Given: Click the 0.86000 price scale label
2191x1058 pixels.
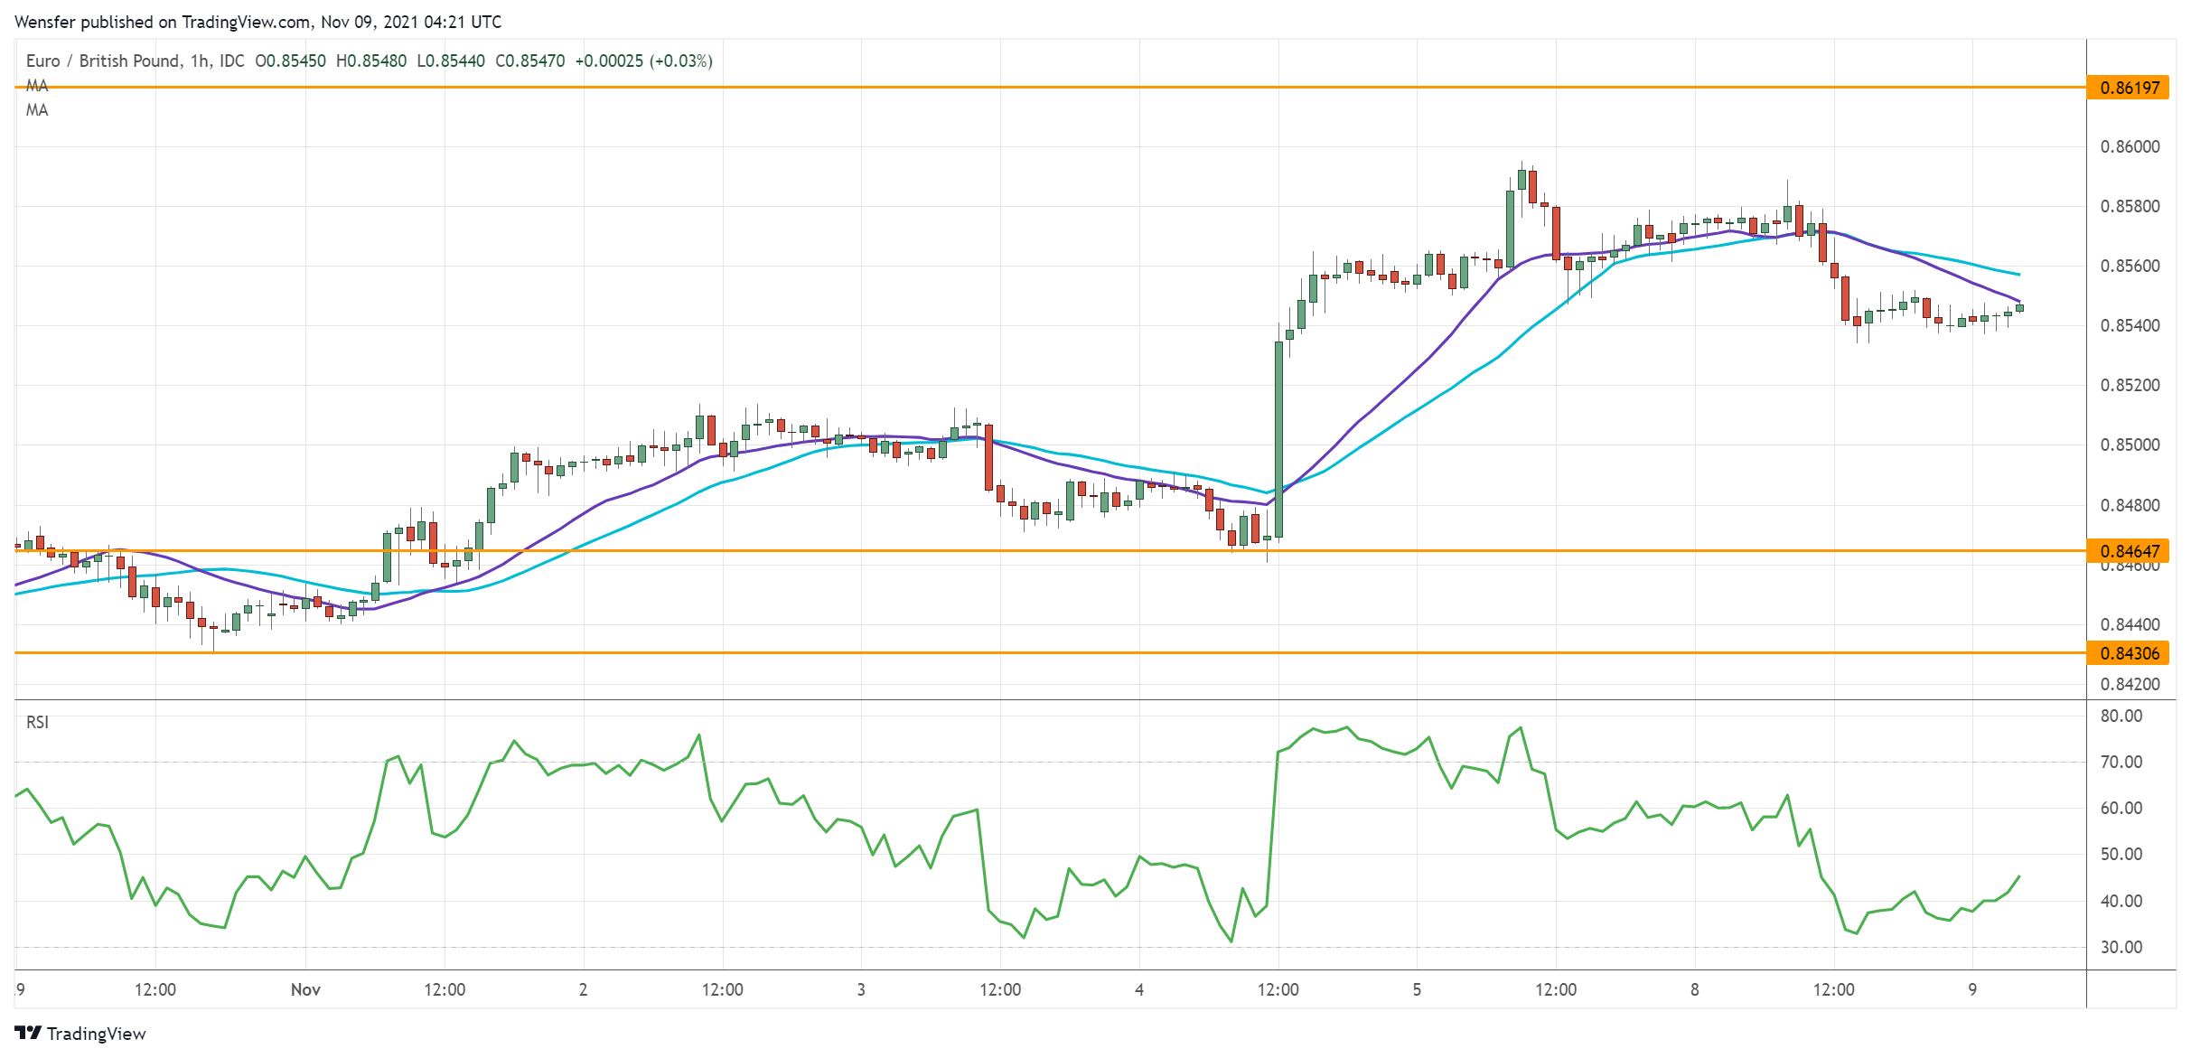Looking at the screenshot, I should tap(2130, 146).
